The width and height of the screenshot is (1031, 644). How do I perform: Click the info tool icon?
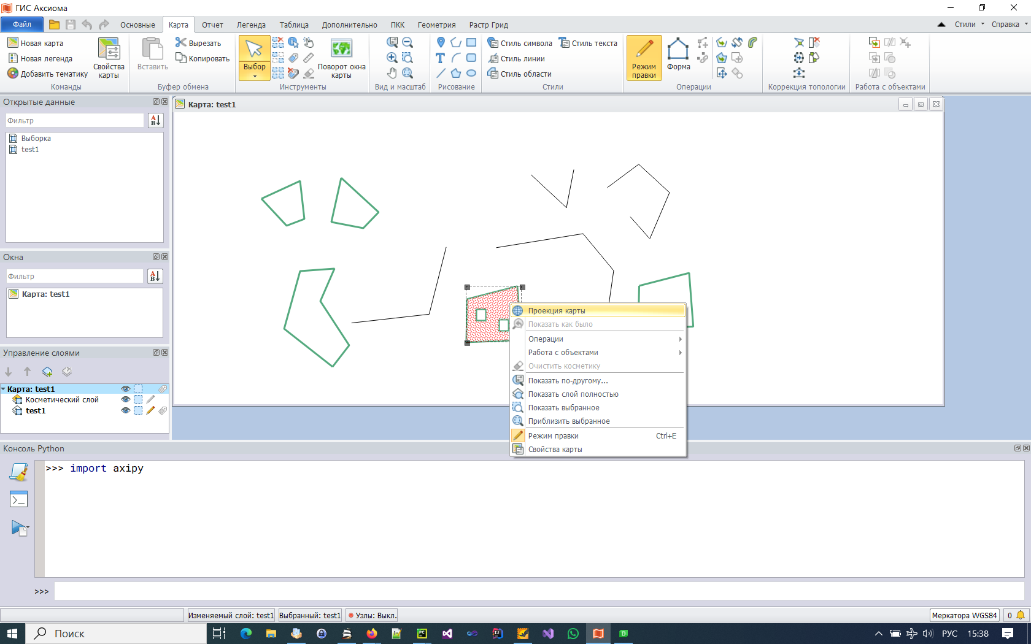[x=293, y=42]
